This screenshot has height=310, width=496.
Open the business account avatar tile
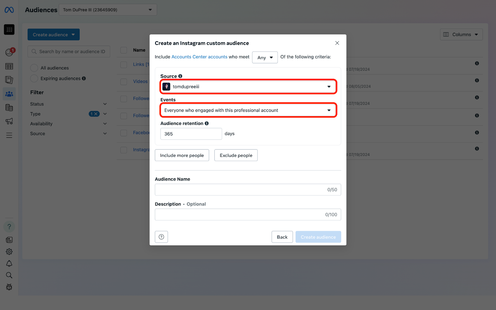pyautogui.click(x=9, y=29)
